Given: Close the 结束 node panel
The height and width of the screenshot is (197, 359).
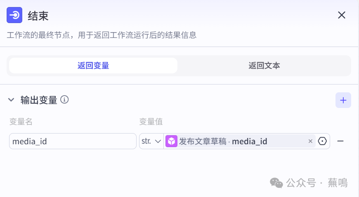Looking at the screenshot, I should [x=342, y=15].
